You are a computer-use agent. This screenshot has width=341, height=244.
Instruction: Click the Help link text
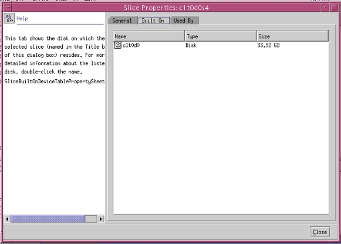coord(22,18)
